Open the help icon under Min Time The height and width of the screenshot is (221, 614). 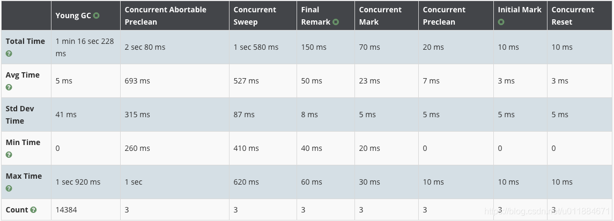[x=9, y=155]
